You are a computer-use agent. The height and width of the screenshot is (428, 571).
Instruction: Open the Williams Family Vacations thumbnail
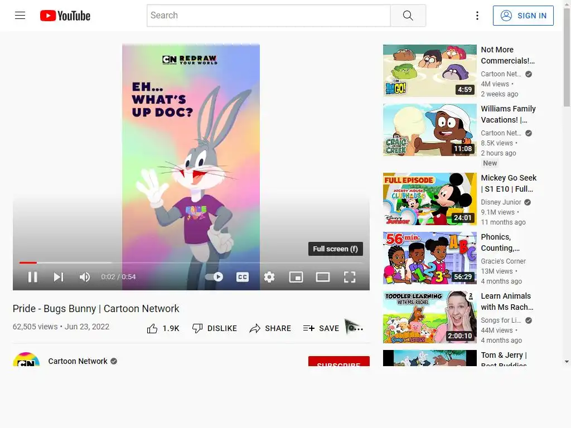(430, 130)
